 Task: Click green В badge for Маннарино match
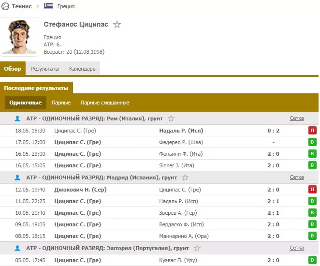(x=312, y=236)
